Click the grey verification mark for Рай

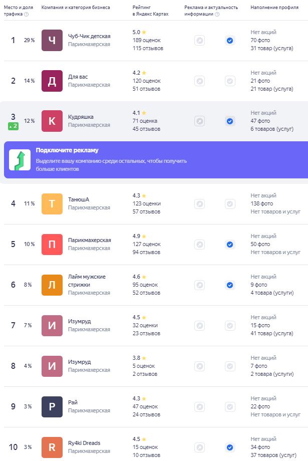click(x=230, y=407)
